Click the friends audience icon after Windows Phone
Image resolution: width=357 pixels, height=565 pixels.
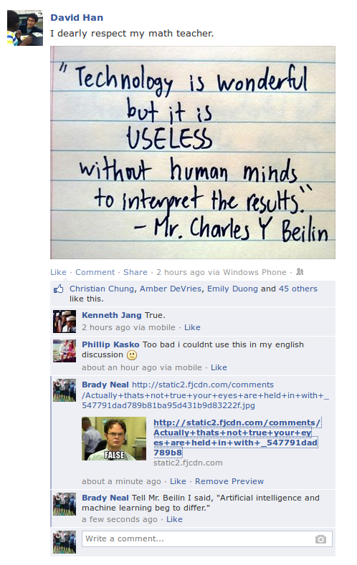[x=300, y=272]
